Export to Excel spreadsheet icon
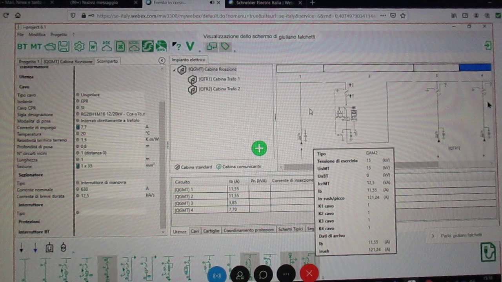 pyautogui.click(x=120, y=47)
